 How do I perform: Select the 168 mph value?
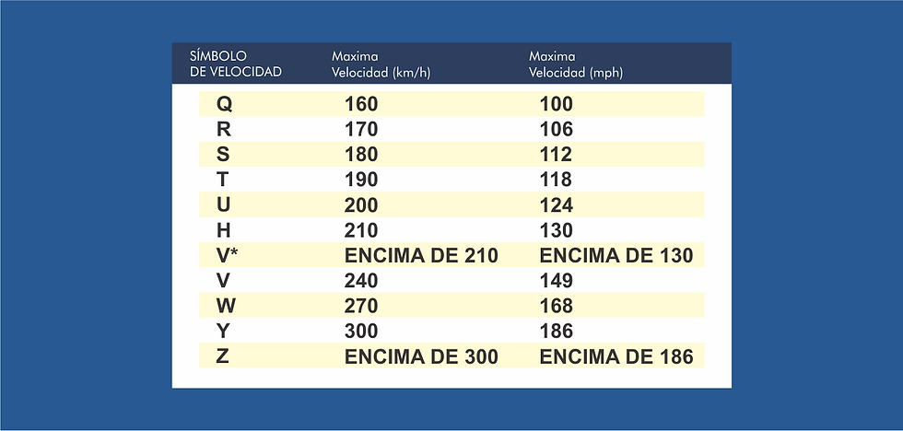(557, 306)
